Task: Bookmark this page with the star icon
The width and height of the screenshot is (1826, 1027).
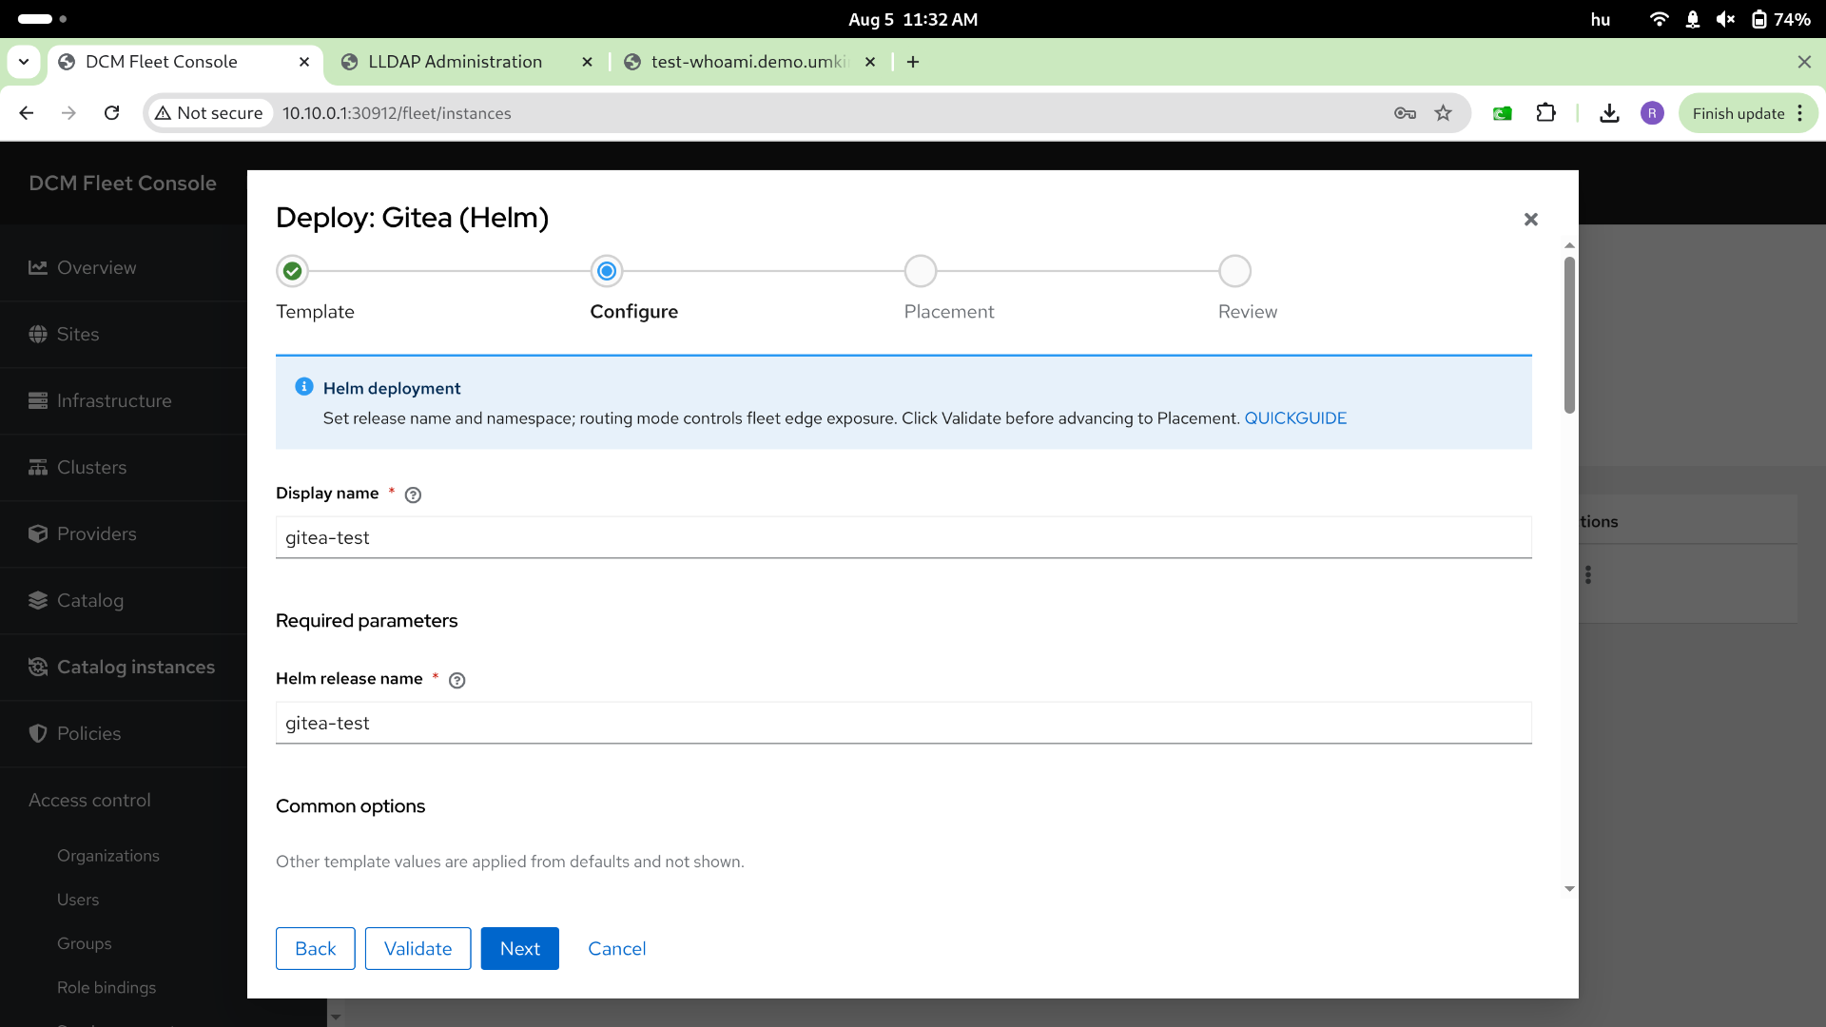Action: pyautogui.click(x=1444, y=113)
